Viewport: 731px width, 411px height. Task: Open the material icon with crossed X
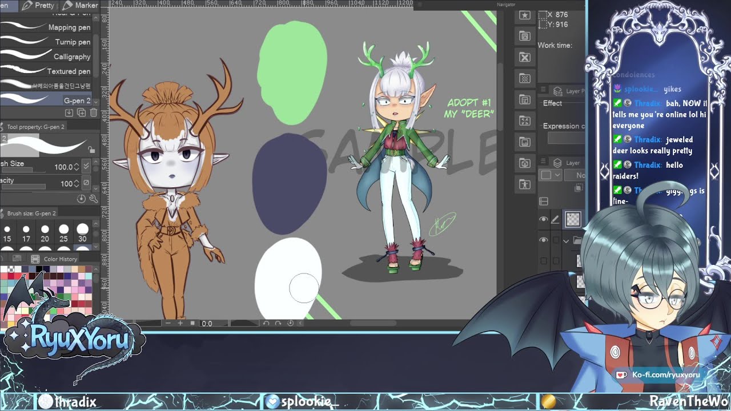click(x=525, y=57)
